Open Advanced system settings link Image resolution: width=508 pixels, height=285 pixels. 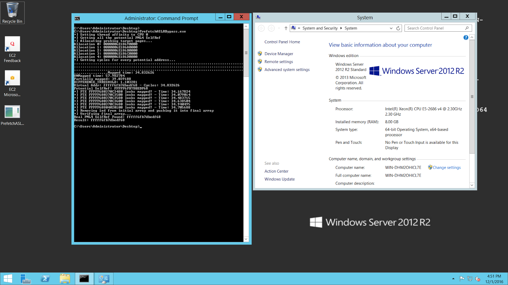pyautogui.click(x=287, y=70)
